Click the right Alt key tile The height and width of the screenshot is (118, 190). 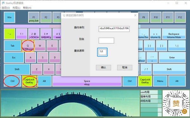(177, 81)
